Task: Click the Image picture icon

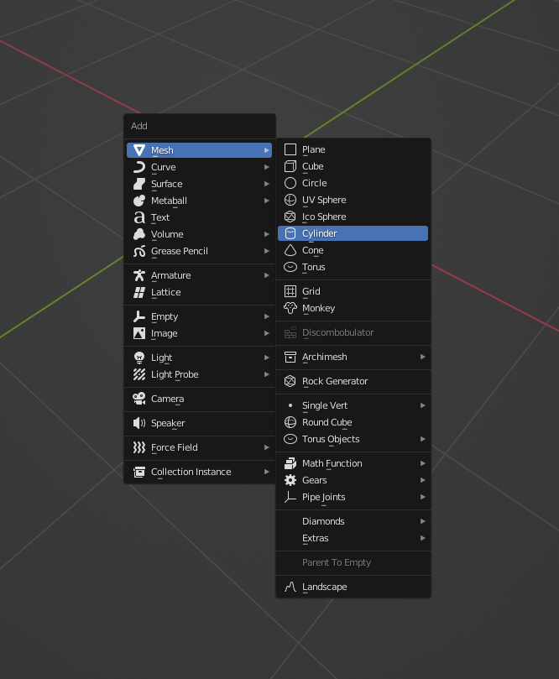Action: tap(139, 333)
